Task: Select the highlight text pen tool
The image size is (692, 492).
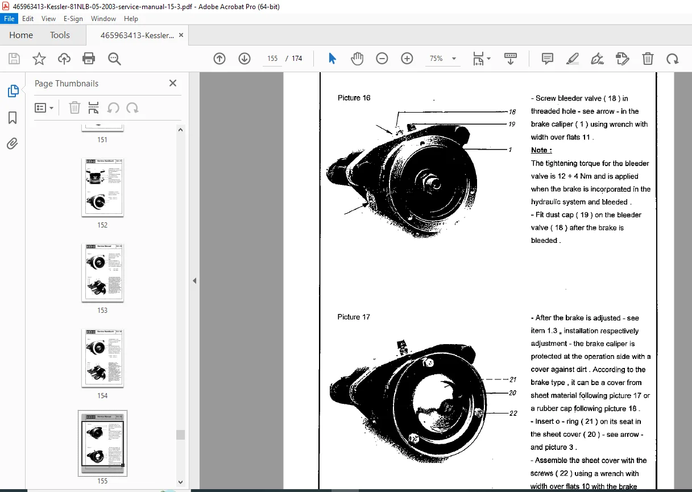Action: [573, 59]
